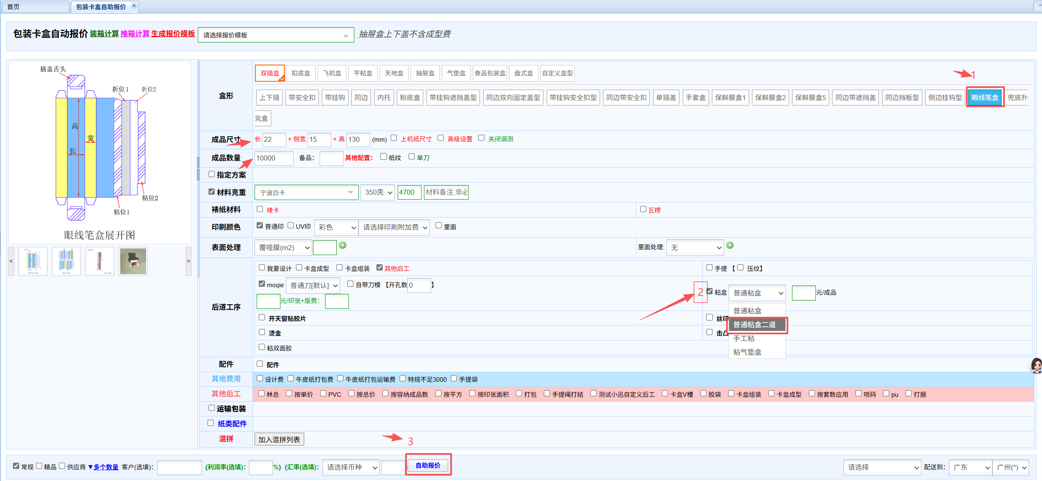The width and height of the screenshot is (1042, 481).
Task: Collapse left panel splitter handle
Action: click(198, 169)
